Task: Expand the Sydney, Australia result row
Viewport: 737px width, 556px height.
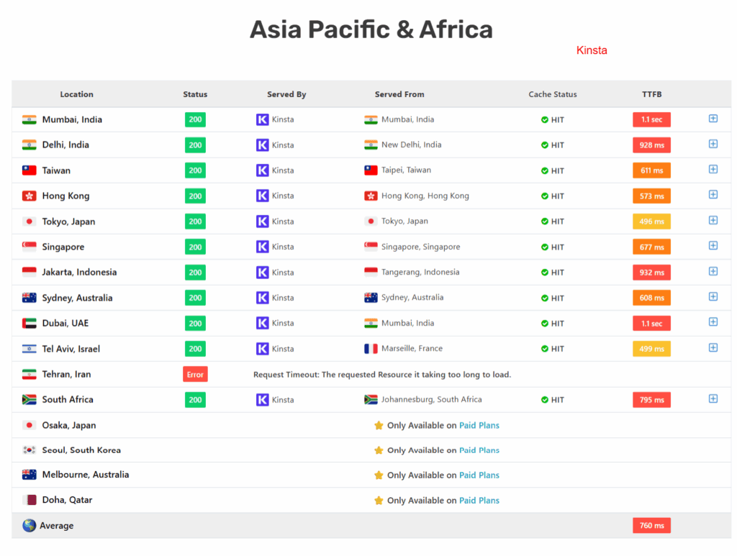Action: (x=713, y=296)
